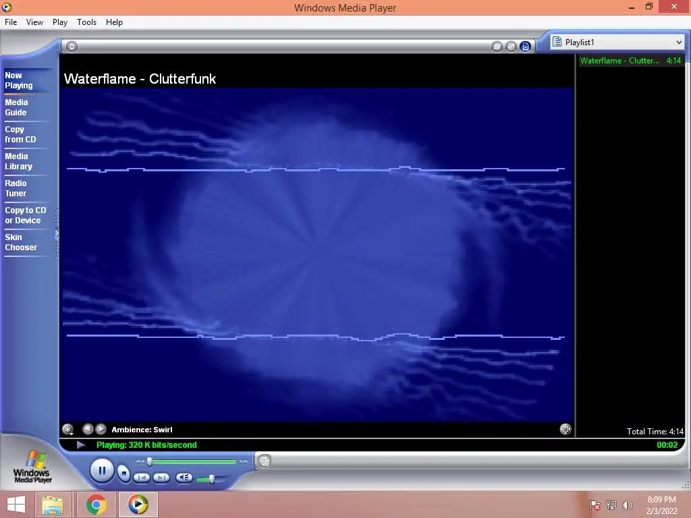The height and width of the screenshot is (518, 691).
Task: Click the network tray icon
Action: (x=611, y=505)
